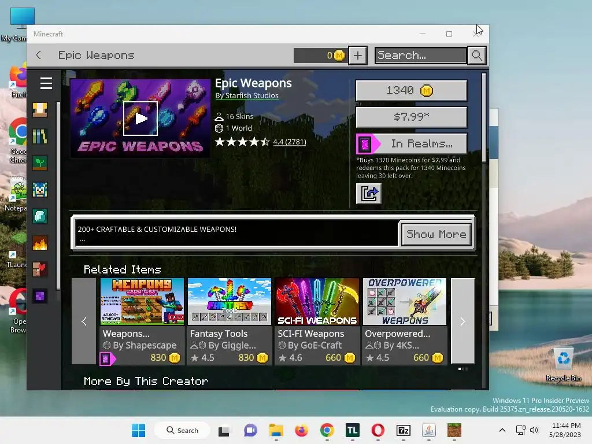
Task: Purchase with the $7.99 button
Action: 412,117
